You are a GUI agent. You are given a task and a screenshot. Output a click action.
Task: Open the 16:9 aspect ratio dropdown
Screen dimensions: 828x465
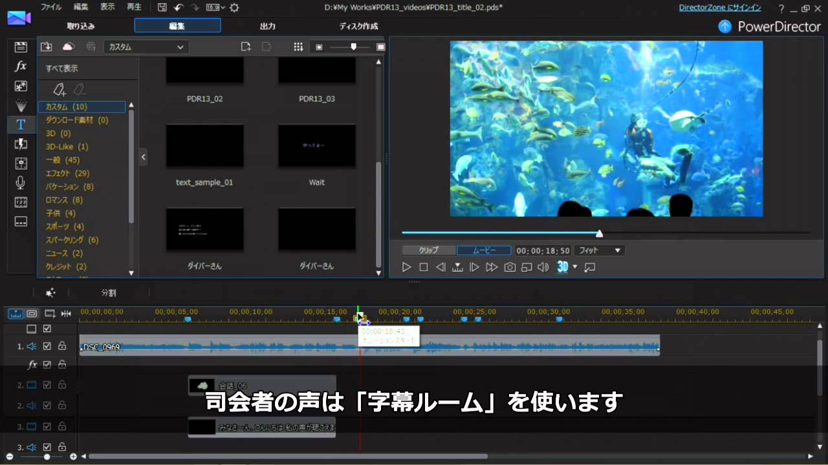point(215,8)
